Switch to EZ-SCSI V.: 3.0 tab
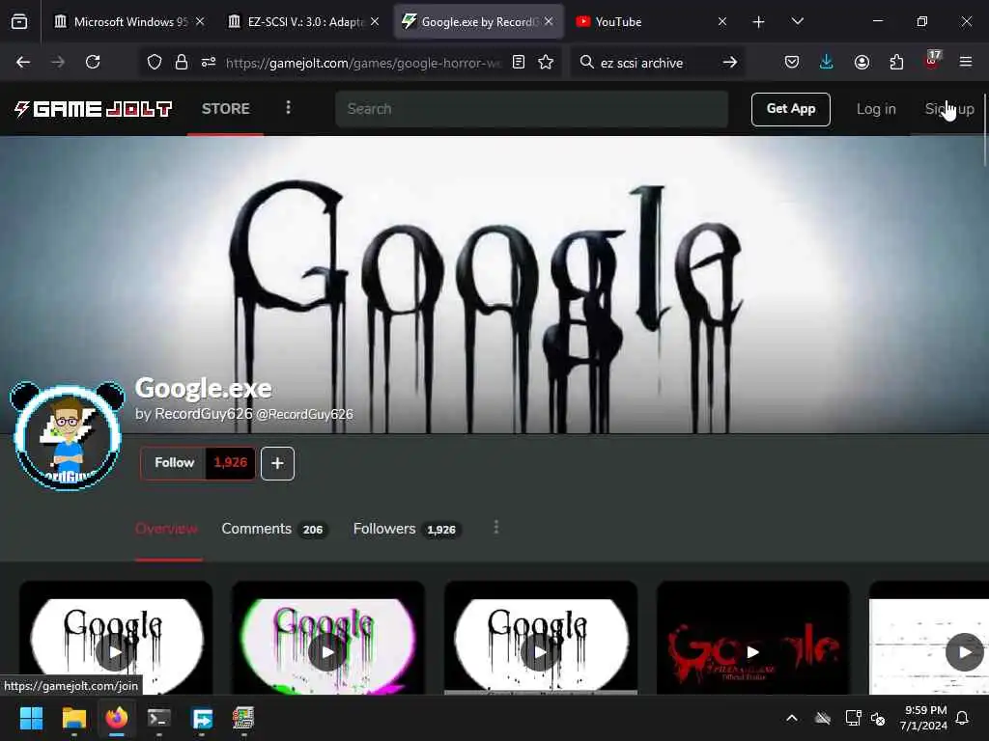This screenshot has height=741, width=989. (x=304, y=22)
